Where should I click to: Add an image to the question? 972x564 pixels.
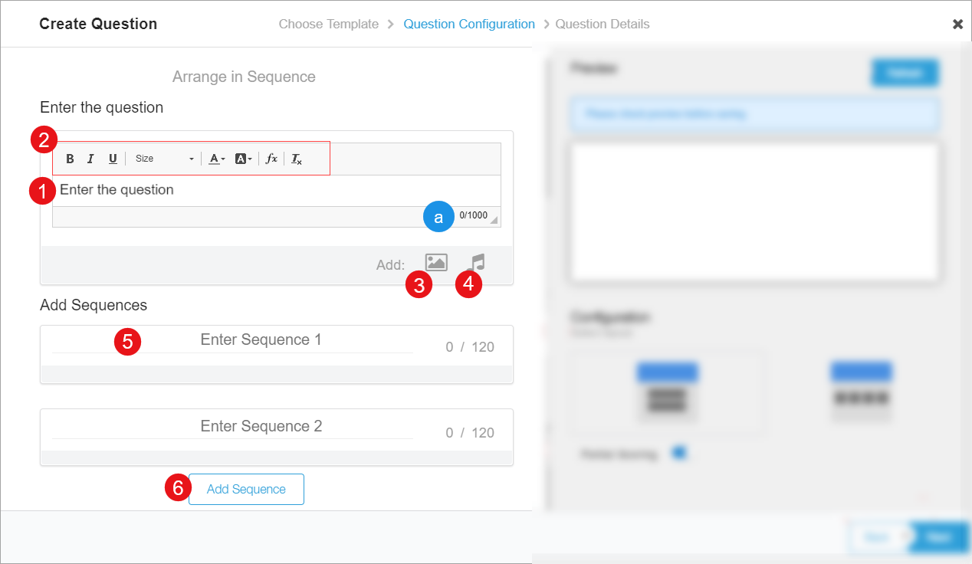[436, 262]
